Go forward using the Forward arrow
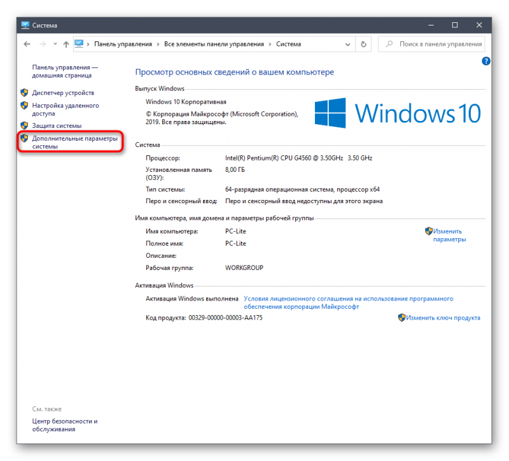Viewport: 509px width, 461px height. (43, 44)
